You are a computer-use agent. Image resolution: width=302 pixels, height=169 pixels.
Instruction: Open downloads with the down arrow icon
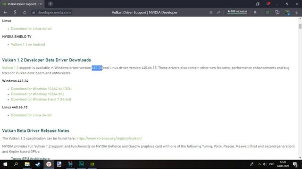point(297,13)
